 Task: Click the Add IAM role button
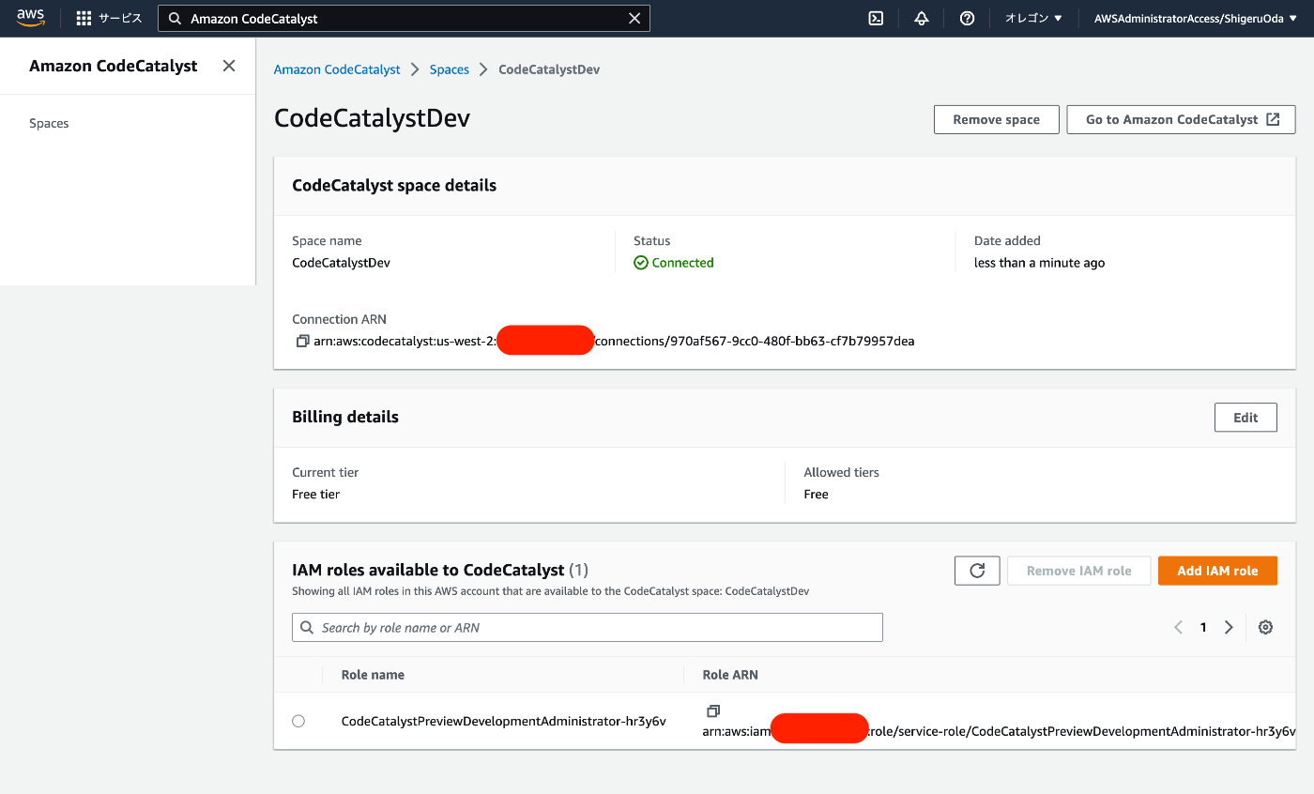pyautogui.click(x=1217, y=571)
